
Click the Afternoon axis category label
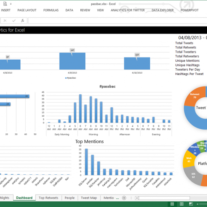coord(125,135)
